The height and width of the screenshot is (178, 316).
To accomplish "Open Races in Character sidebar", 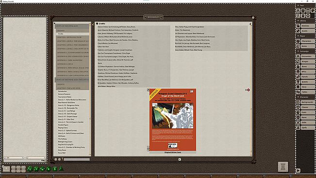I will (x=305, y=117).
